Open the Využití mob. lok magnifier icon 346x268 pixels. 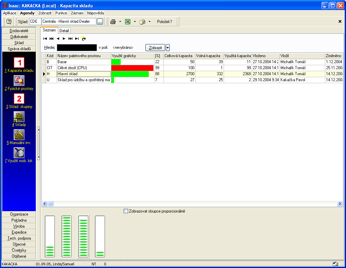(19, 153)
